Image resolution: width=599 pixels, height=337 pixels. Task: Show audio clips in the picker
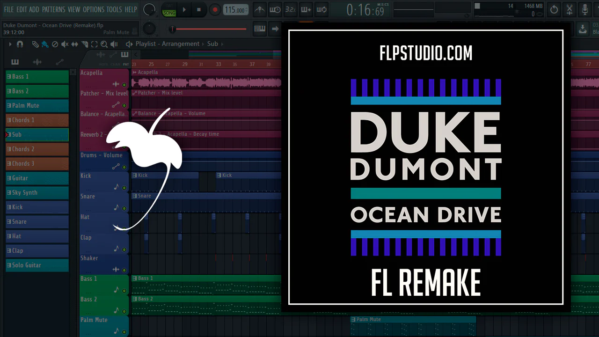pyautogui.click(x=37, y=62)
